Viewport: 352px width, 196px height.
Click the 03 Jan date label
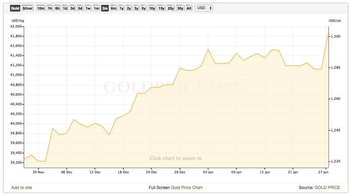click(x=208, y=172)
